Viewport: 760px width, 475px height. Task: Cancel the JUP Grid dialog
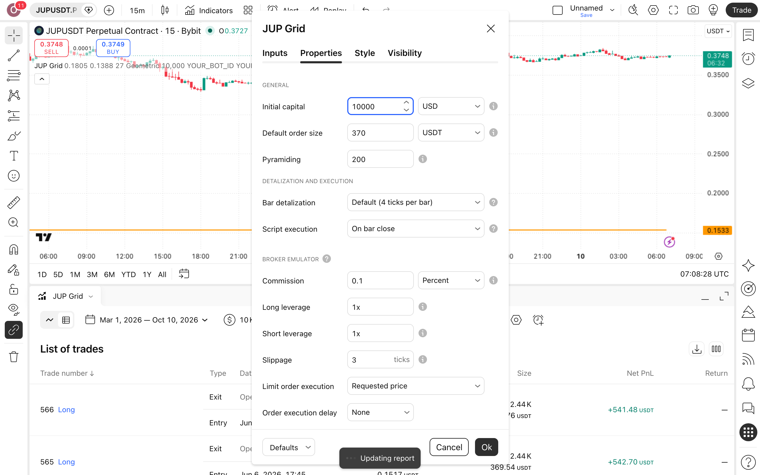(x=449, y=447)
